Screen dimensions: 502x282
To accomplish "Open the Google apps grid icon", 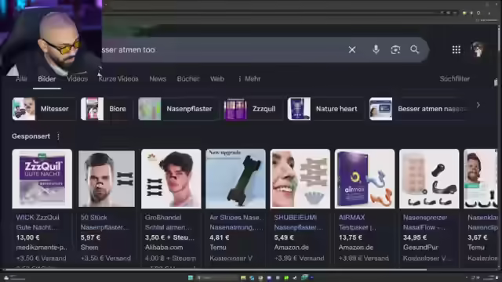I will click(x=457, y=49).
